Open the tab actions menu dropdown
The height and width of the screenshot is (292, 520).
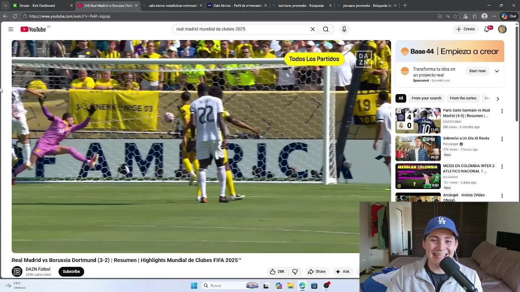click(5, 5)
